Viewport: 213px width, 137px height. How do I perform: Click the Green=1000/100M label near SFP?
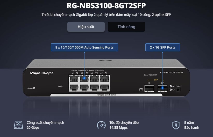point(150,75)
